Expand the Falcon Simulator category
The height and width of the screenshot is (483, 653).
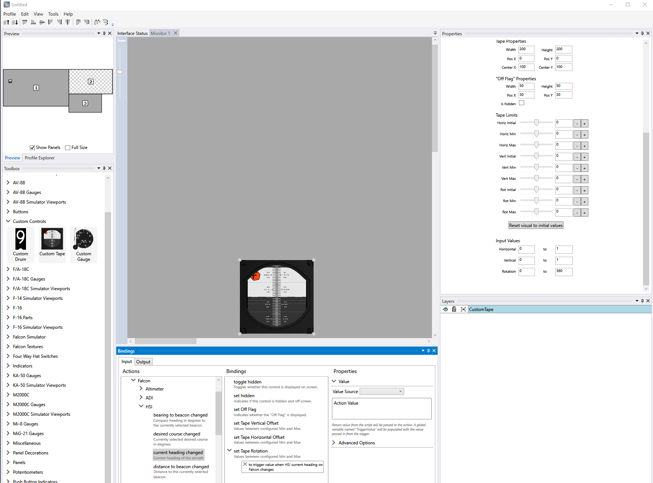coord(8,337)
